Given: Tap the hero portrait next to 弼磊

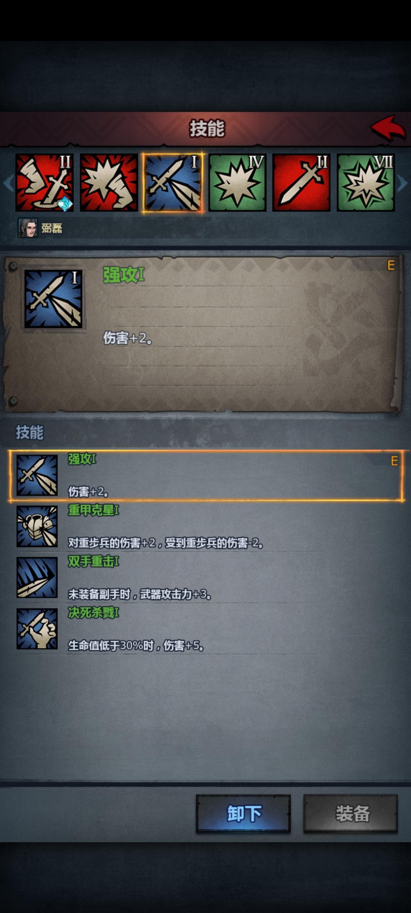Looking at the screenshot, I should tap(28, 228).
